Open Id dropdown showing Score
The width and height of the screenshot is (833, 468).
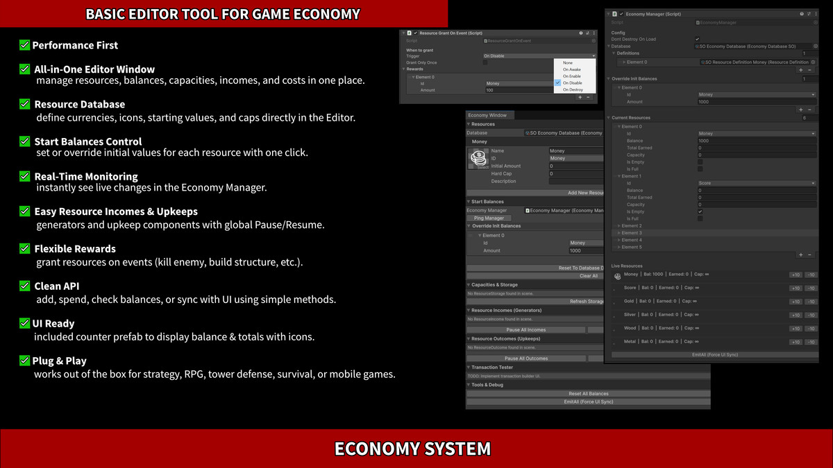(x=756, y=183)
